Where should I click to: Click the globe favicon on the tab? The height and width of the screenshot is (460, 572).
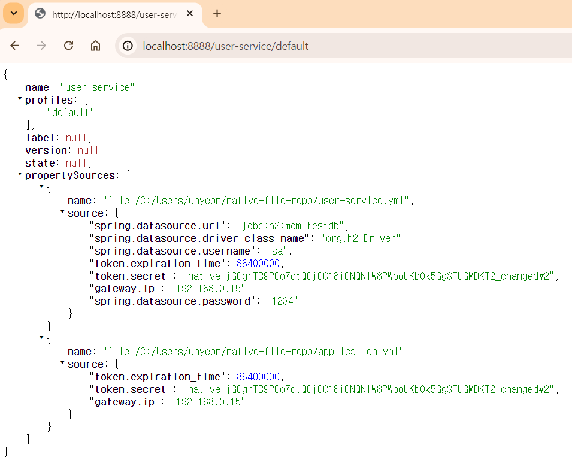pyautogui.click(x=40, y=14)
